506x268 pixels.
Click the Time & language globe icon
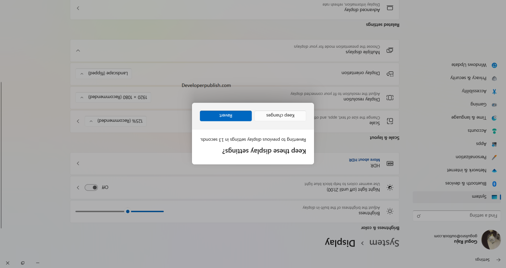pyautogui.click(x=494, y=118)
